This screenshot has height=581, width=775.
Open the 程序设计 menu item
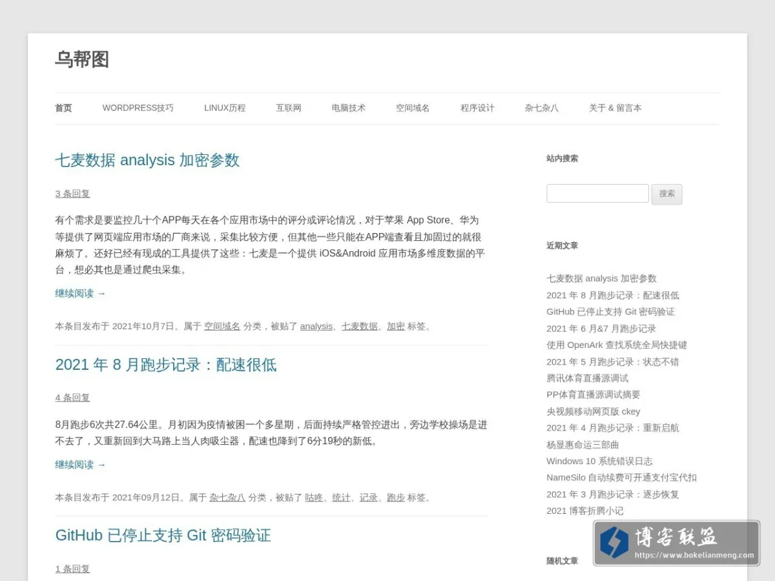tap(477, 108)
